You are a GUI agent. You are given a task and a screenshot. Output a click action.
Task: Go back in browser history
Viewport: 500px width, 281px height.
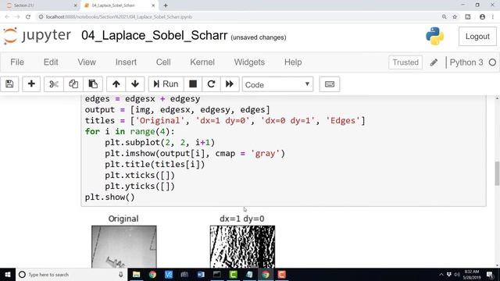click(x=7, y=17)
